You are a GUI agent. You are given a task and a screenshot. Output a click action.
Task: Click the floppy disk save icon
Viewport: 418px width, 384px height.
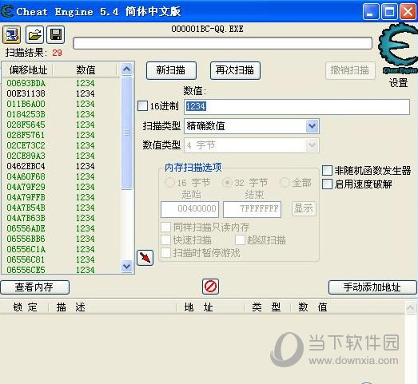click(x=56, y=34)
